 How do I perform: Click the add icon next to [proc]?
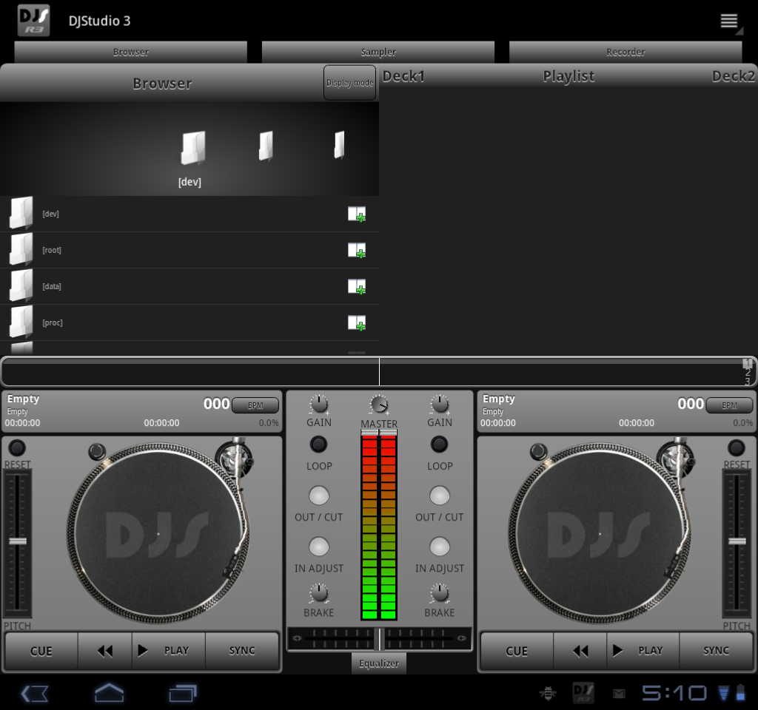pos(357,323)
